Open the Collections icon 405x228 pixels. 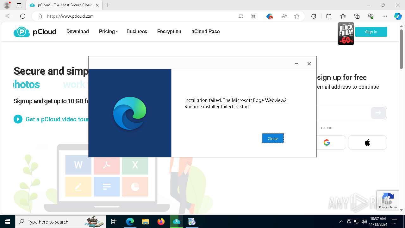(357, 16)
